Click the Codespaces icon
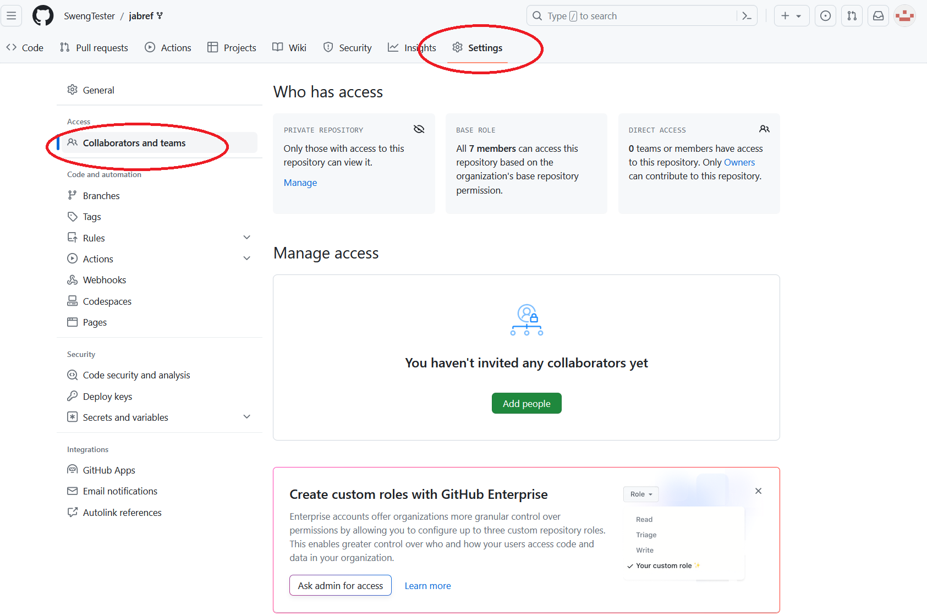Image resolution: width=927 pixels, height=616 pixels. 72,301
